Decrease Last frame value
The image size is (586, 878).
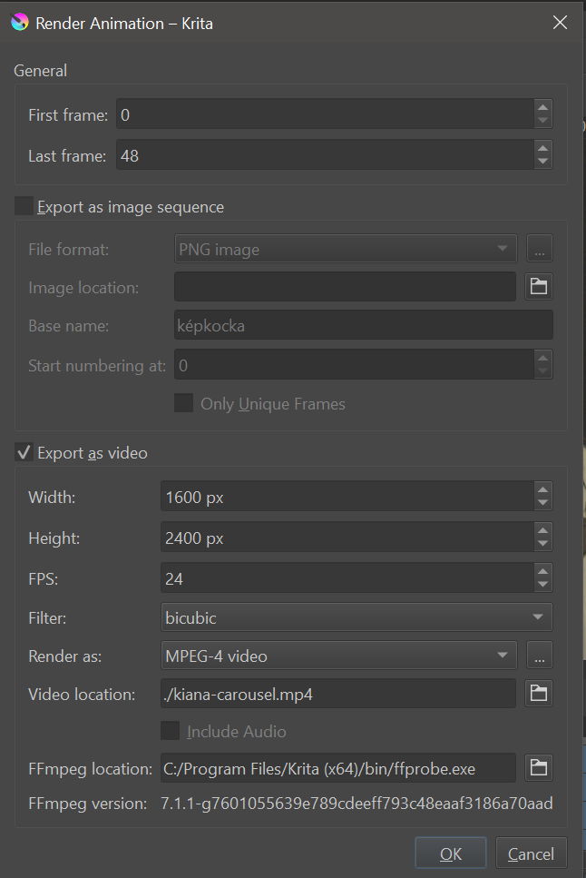pos(542,162)
